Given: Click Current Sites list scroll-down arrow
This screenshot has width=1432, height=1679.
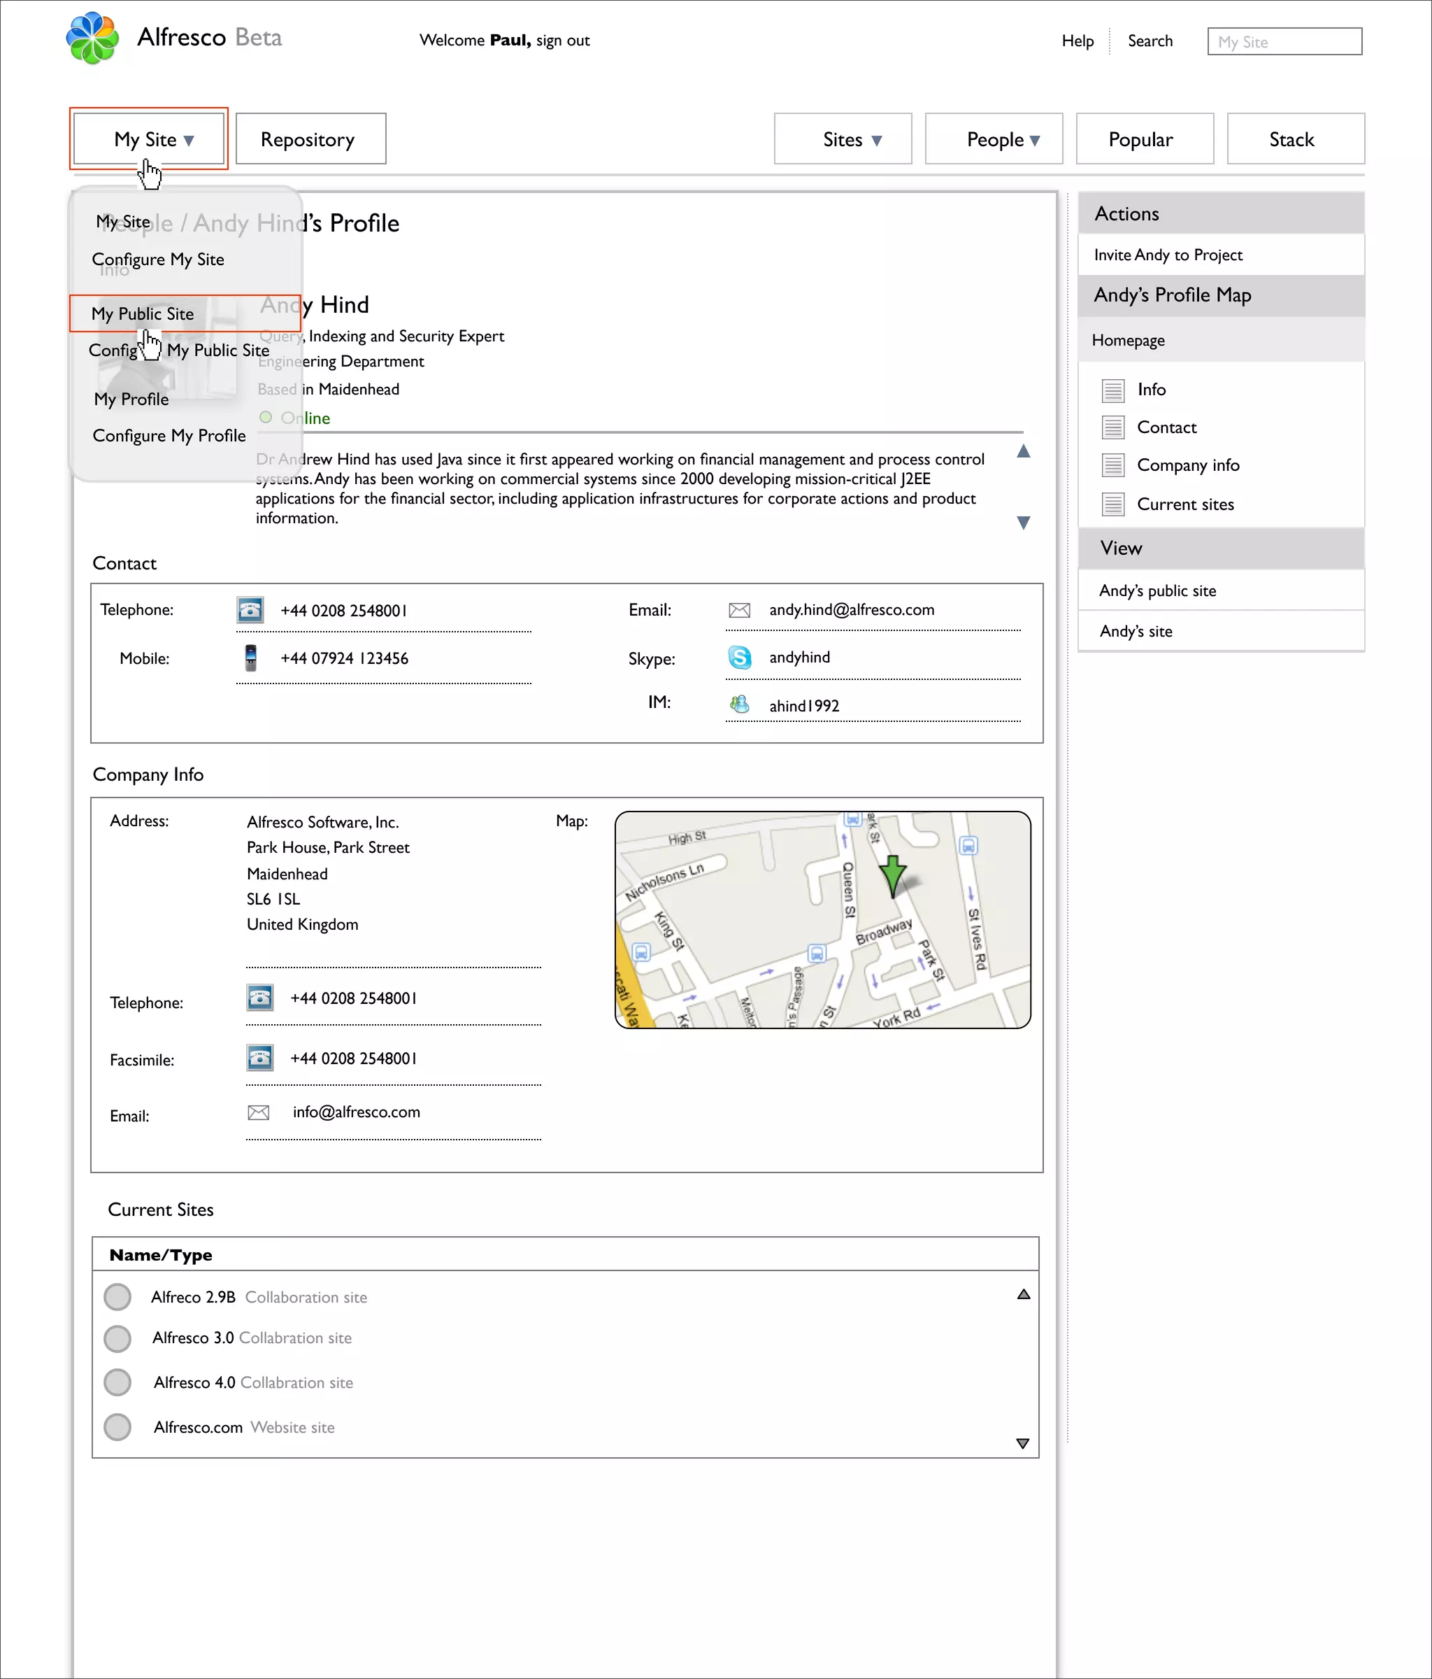Looking at the screenshot, I should click(x=1023, y=1444).
